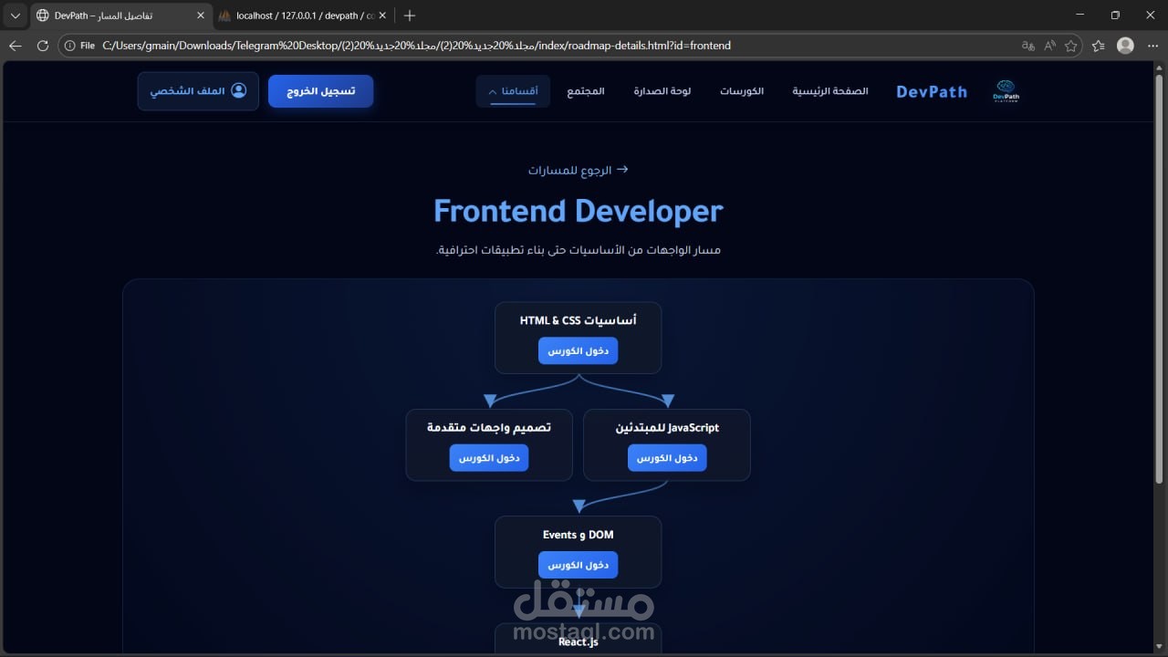Go back using the browser back arrow
Image resolution: width=1168 pixels, height=657 pixels.
click(16, 46)
